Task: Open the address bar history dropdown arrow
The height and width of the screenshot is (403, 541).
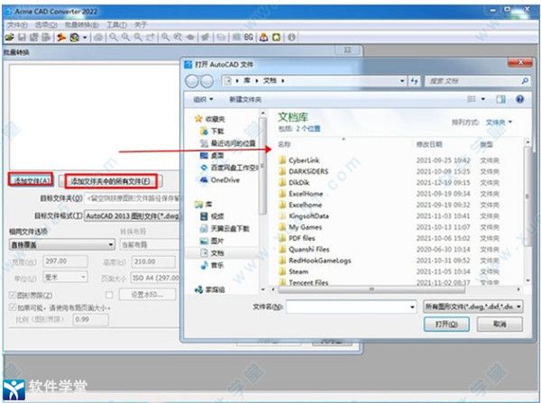Action: coord(402,81)
